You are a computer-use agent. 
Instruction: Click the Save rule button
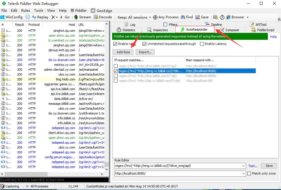pyautogui.click(x=269, y=166)
